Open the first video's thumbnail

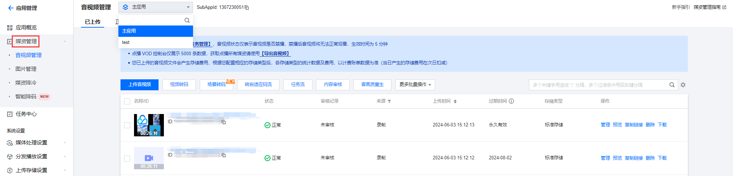[x=149, y=125]
